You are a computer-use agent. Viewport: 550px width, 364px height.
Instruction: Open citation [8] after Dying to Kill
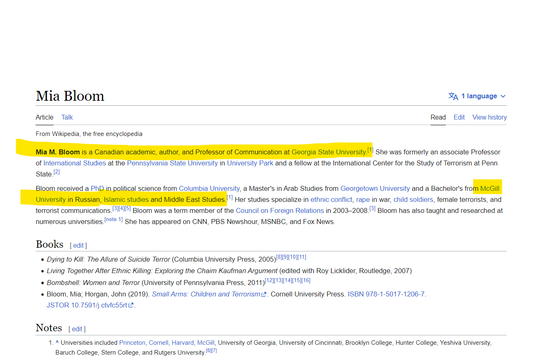click(279, 257)
